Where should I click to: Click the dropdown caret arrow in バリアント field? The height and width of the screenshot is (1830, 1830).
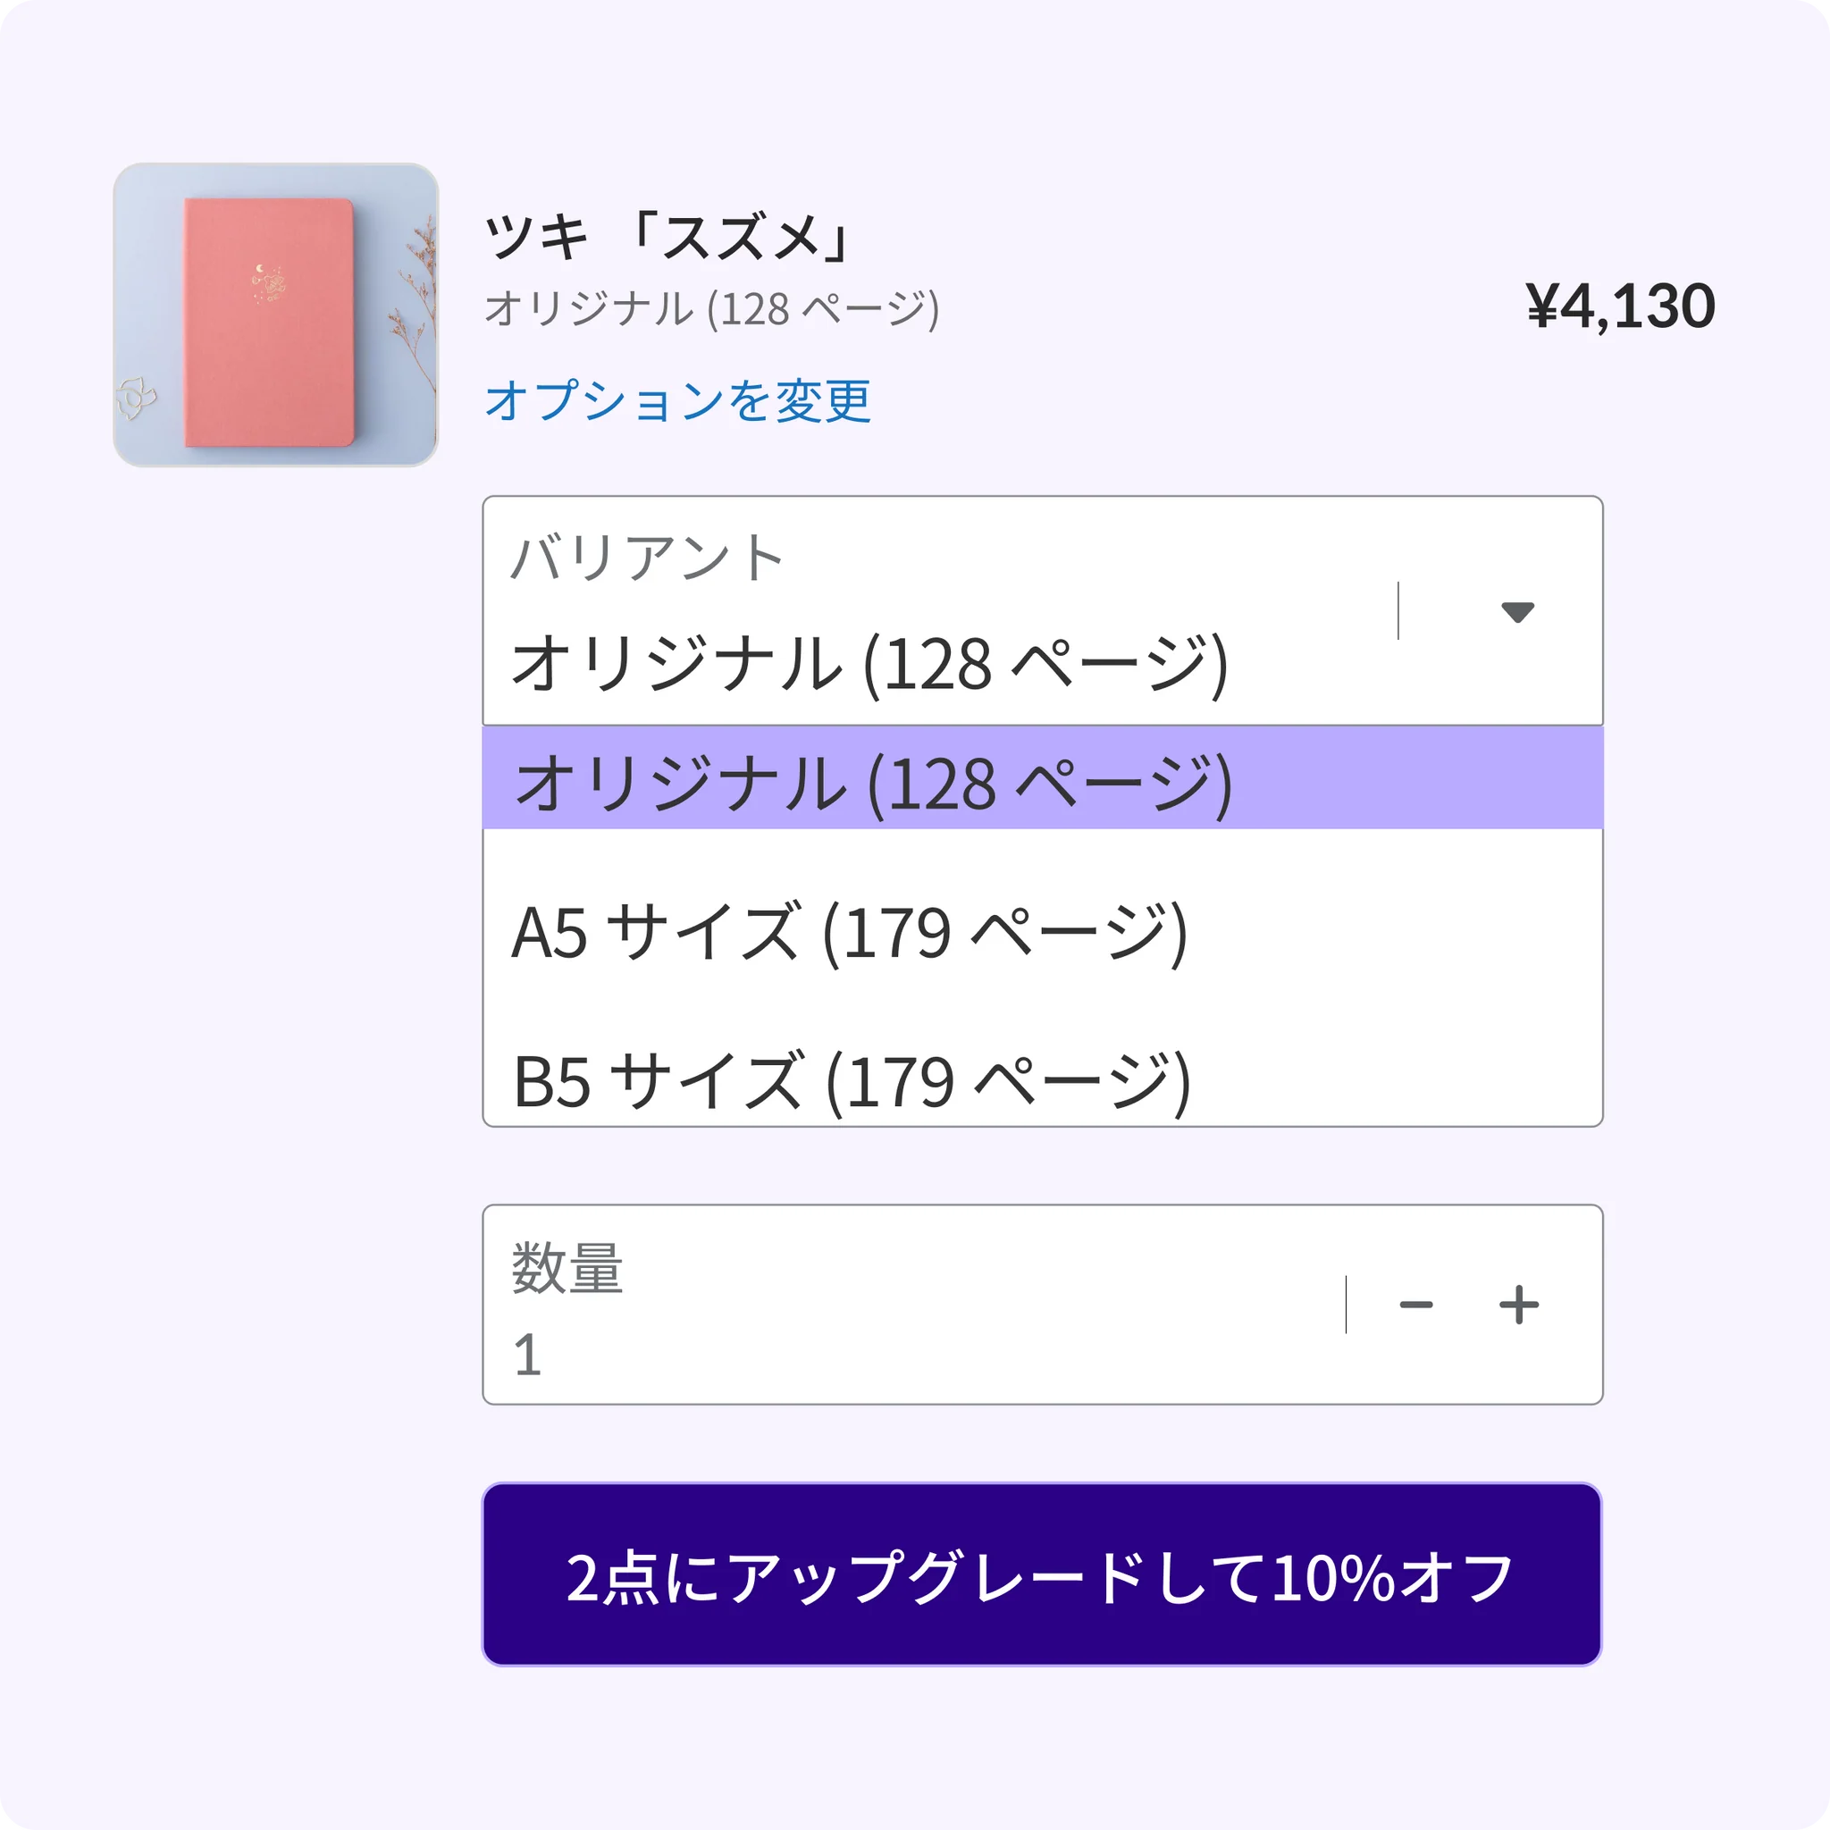pyautogui.click(x=1517, y=613)
